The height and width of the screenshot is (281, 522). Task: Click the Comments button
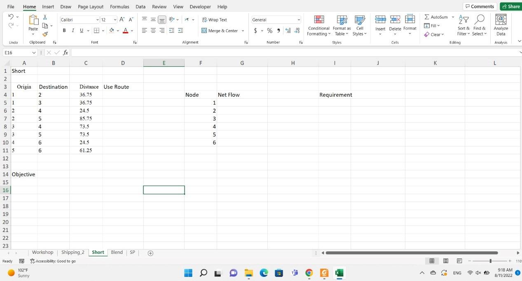(x=480, y=6)
